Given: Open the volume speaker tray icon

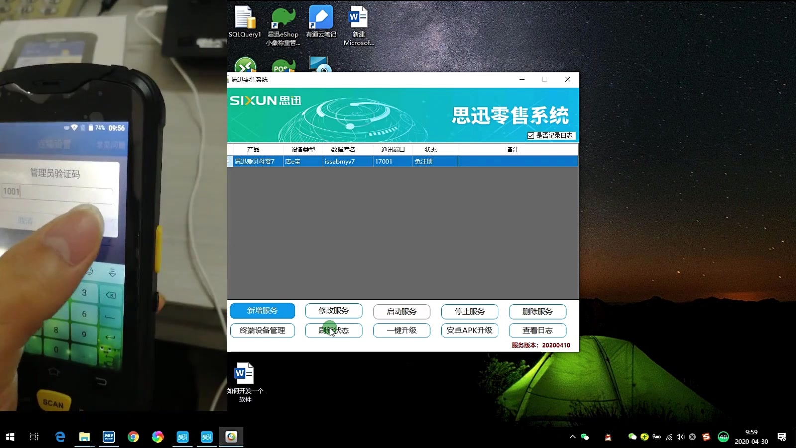Looking at the screenshot, I should pos(680,437).
